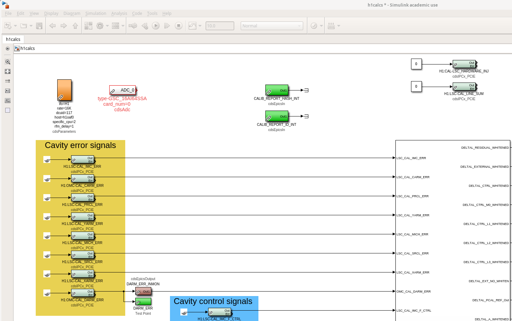This screenshot has width=512, height=321.
Task: Click the Zoom In tool in the palette
Action: (x=8, y=62)
